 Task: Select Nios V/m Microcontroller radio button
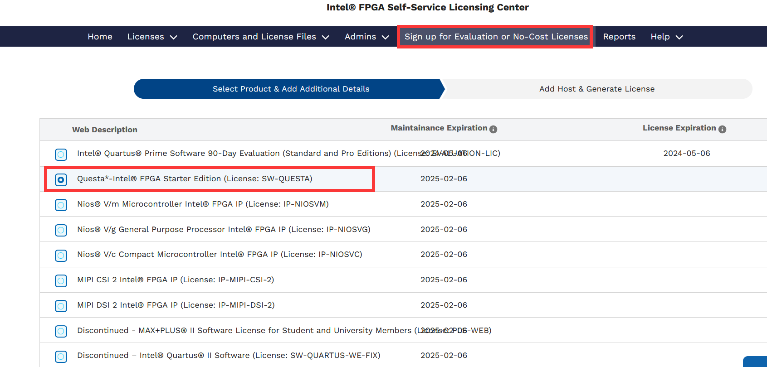61,205
